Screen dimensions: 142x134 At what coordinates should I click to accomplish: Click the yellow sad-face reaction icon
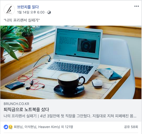click(x=10, y=127)
